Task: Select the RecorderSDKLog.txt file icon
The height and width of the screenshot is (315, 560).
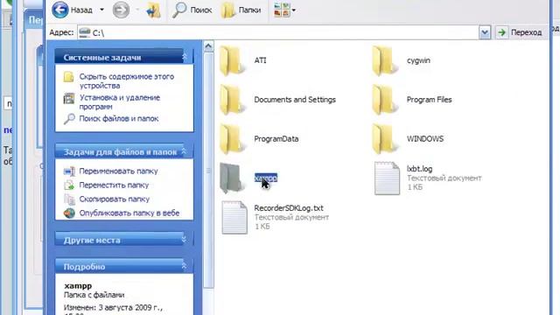Action: click(234, 218)
